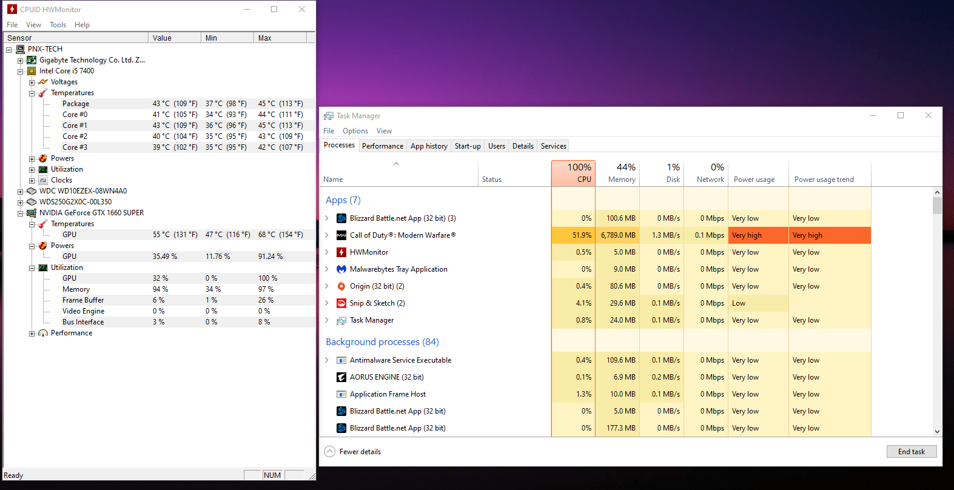954x490 pixels.
Task: Click the Task Manager scrollbar down arrow
Action: point(938,432)
